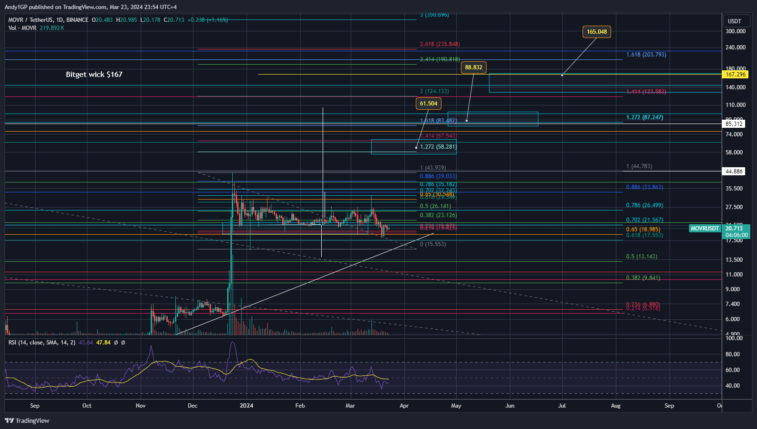Click the 0.5 (13.143) fib label

coord(642,257)
